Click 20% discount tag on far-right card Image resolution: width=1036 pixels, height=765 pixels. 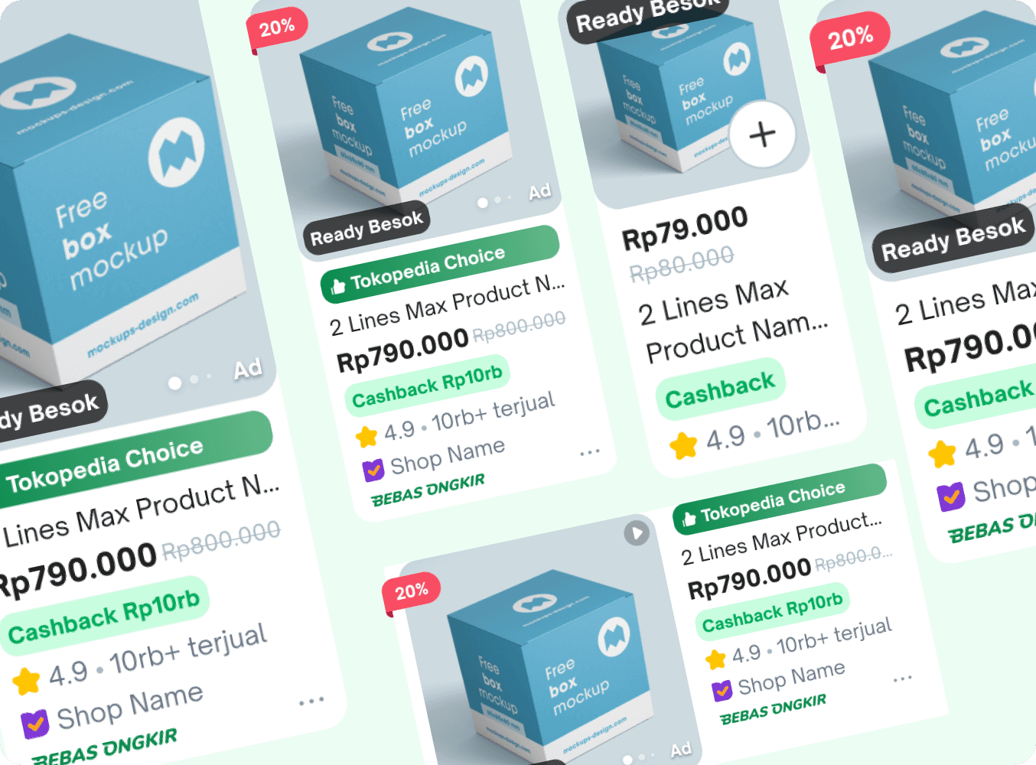pyautogui.click(x=850, y=38)
